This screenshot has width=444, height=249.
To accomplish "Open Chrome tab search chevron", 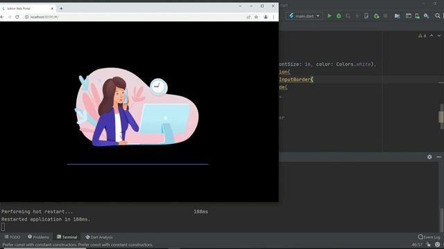I will pyautogui.click(x=240, y=6).
